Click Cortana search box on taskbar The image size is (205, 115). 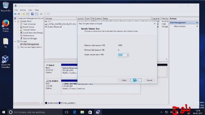click(x=35, y=112)
